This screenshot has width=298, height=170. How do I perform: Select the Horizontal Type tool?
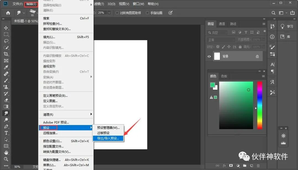6,133
